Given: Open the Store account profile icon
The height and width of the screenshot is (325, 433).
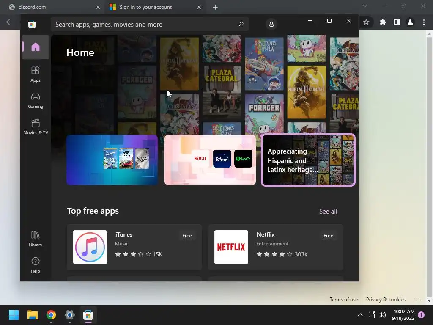Looking at the screenshot, I should pyautogui.click(x=271, y=24).
